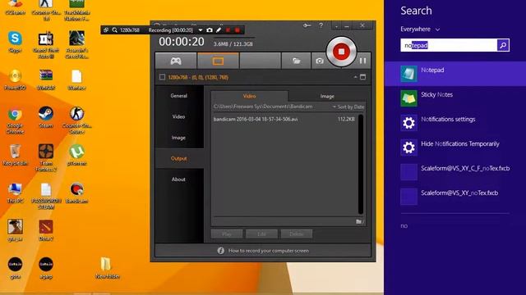Click the magnifier icon on recording bar
Image resolution: width=526 pixels, height=295 pixels.
click(x=114, y=30)
